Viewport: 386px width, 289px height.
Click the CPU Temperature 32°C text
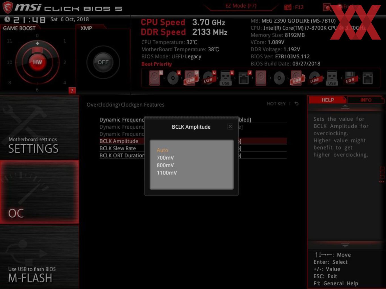point(169,42)
